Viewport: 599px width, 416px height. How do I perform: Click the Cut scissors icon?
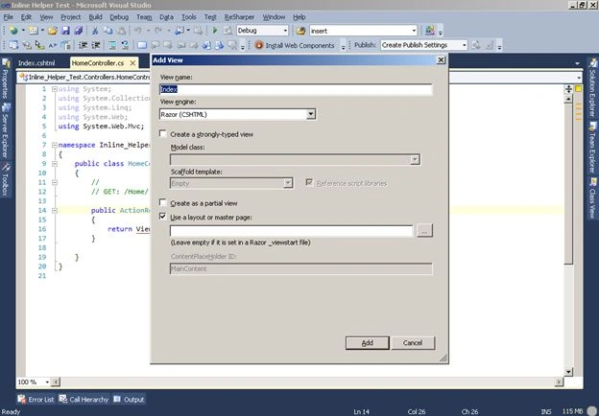[x=95, y=31]
